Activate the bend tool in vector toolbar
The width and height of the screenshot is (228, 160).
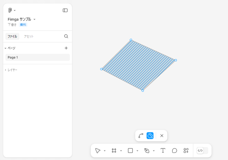tap(141, 135)
